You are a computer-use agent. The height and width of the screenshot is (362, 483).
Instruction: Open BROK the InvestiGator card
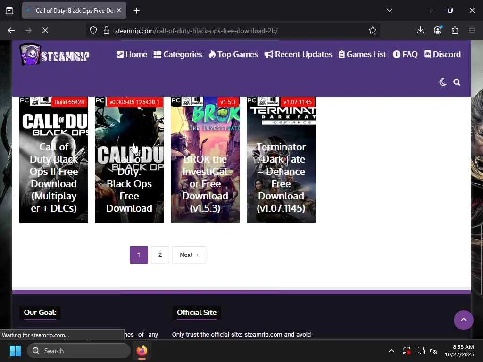(205, 160)
